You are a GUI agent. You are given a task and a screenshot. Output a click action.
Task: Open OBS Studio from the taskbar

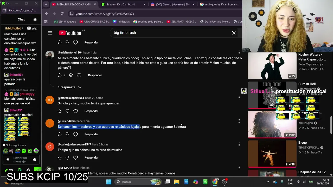224,182
